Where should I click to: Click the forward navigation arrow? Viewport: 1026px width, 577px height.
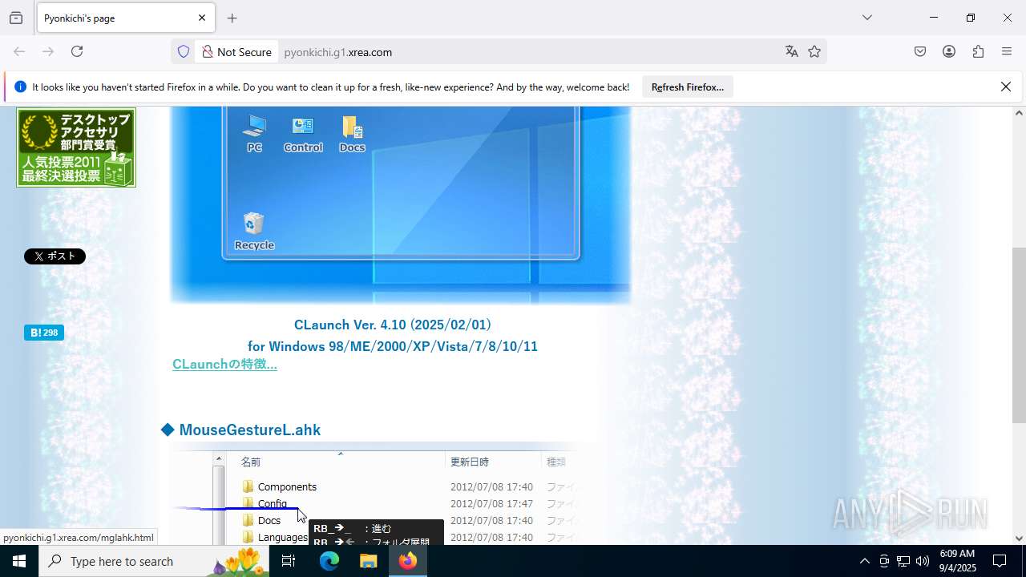point(48,51)
